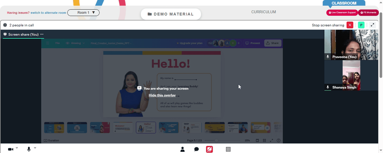Select slide thumbnail 1
This screenshot has height=153, width=383.
coord(54,127)
